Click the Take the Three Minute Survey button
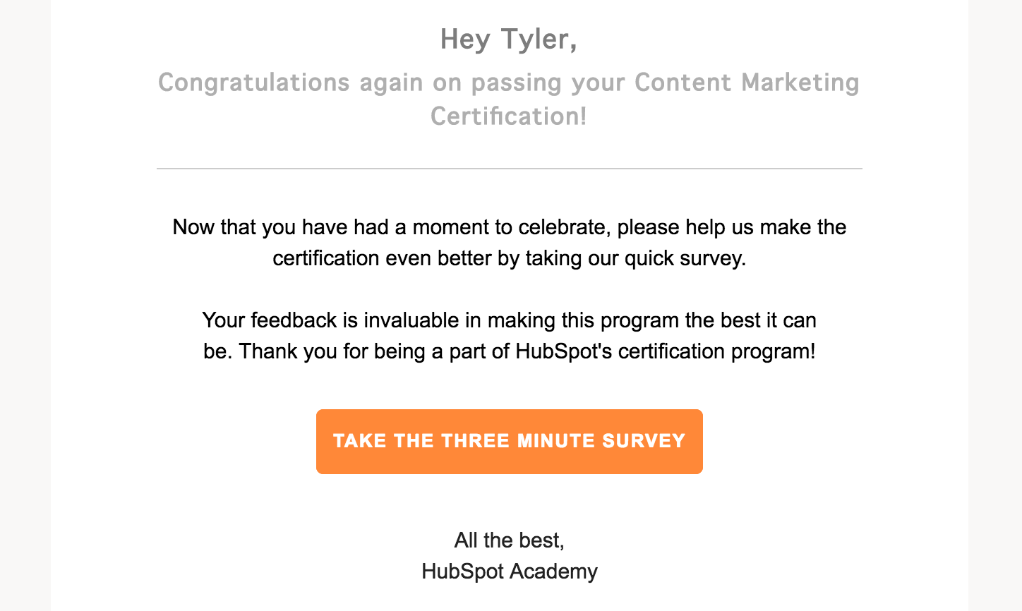 click(x=509, y=442)
